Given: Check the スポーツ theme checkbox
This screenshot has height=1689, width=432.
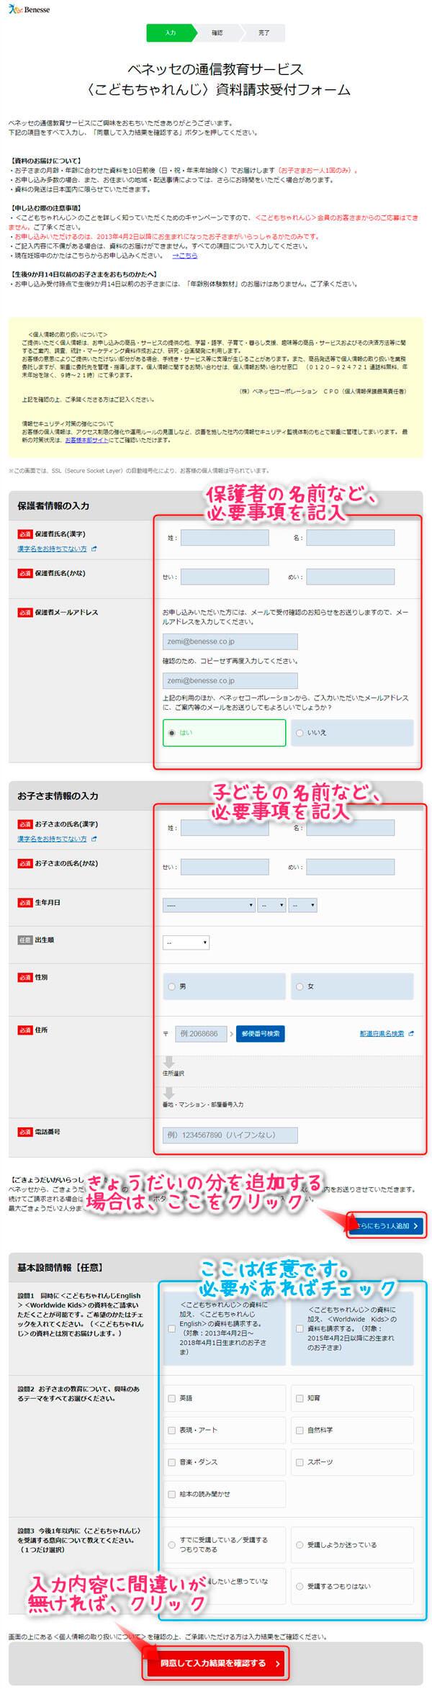Looking at the screenshot, I should tap(300, 1461).
